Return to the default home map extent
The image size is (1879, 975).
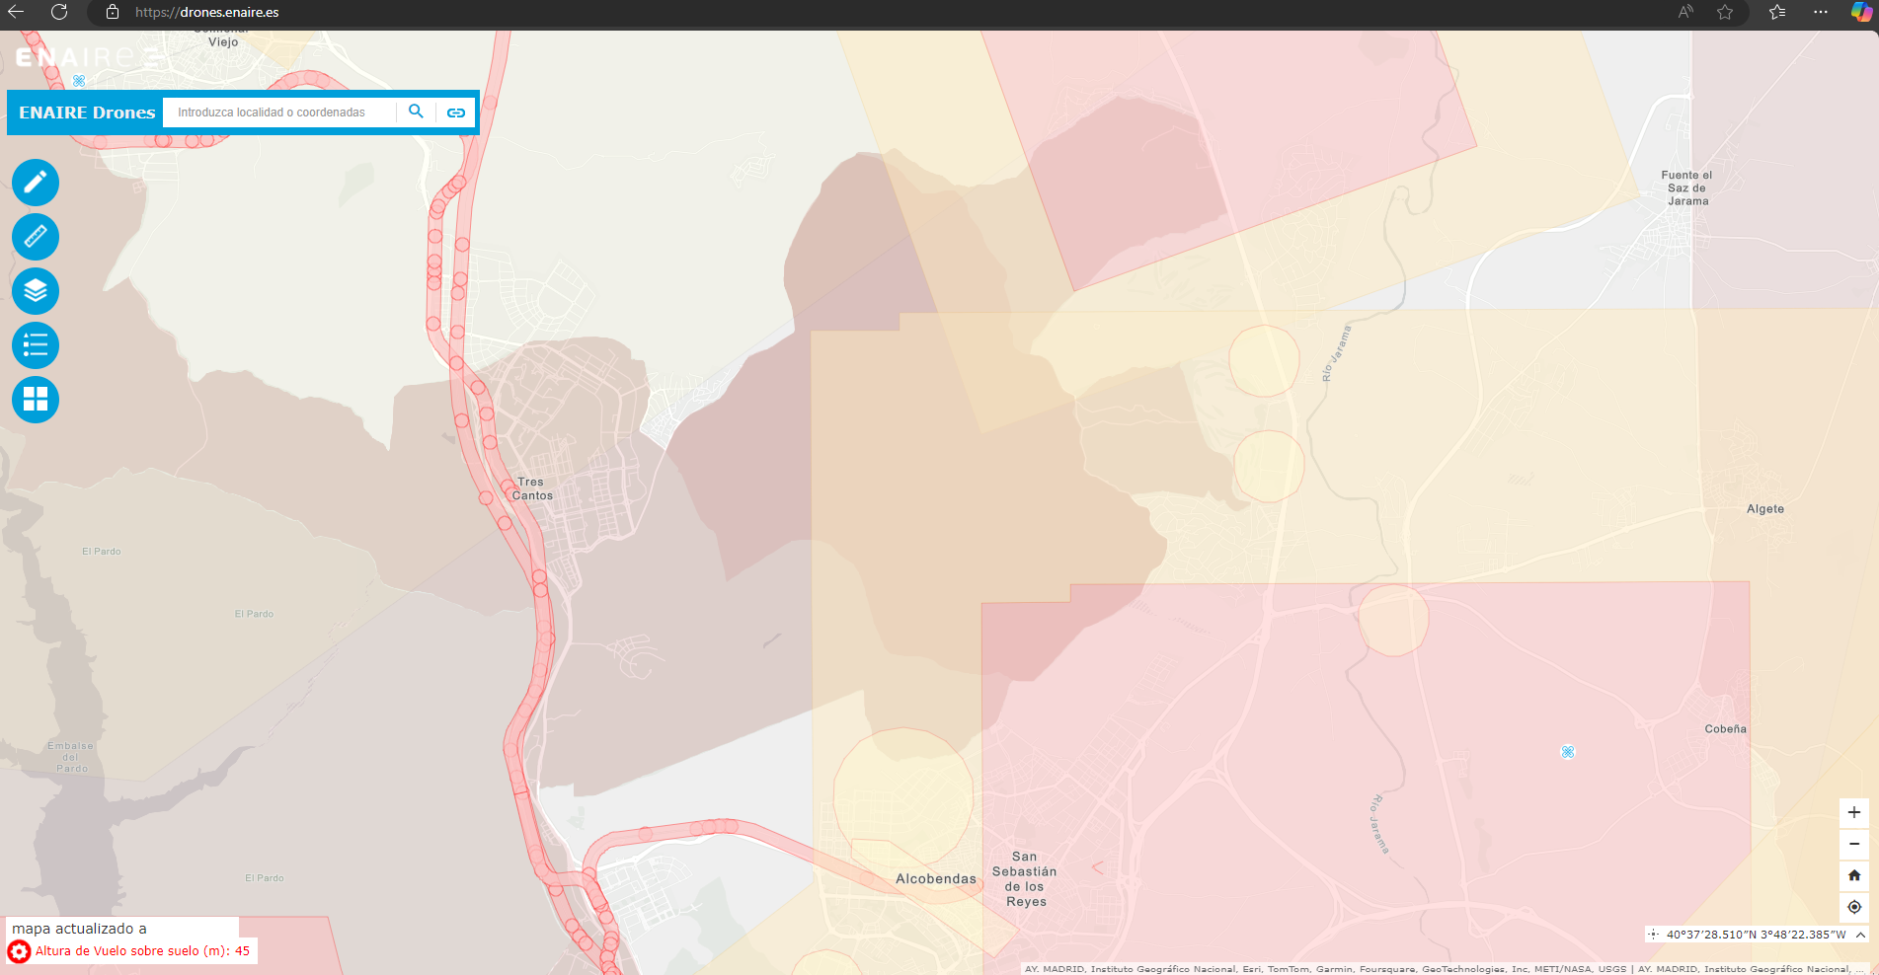coord(1854,875)
